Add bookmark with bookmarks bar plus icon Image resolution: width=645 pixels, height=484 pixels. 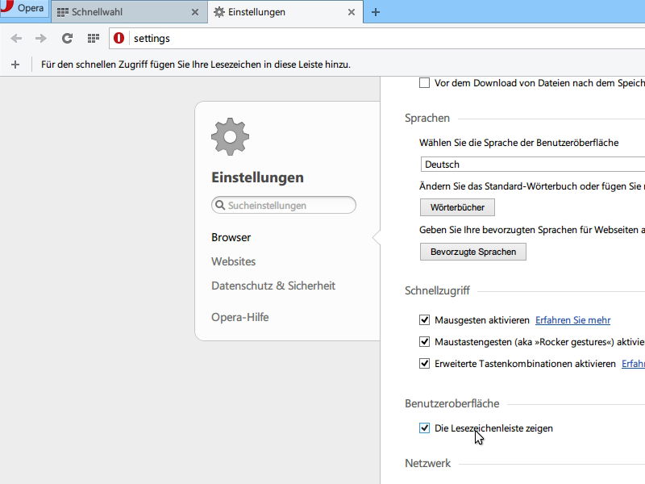click(x=15, y=65)
